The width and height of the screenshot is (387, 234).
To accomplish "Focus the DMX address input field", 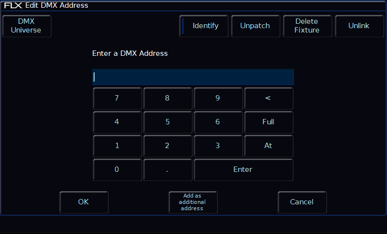I will pos(193,77).
